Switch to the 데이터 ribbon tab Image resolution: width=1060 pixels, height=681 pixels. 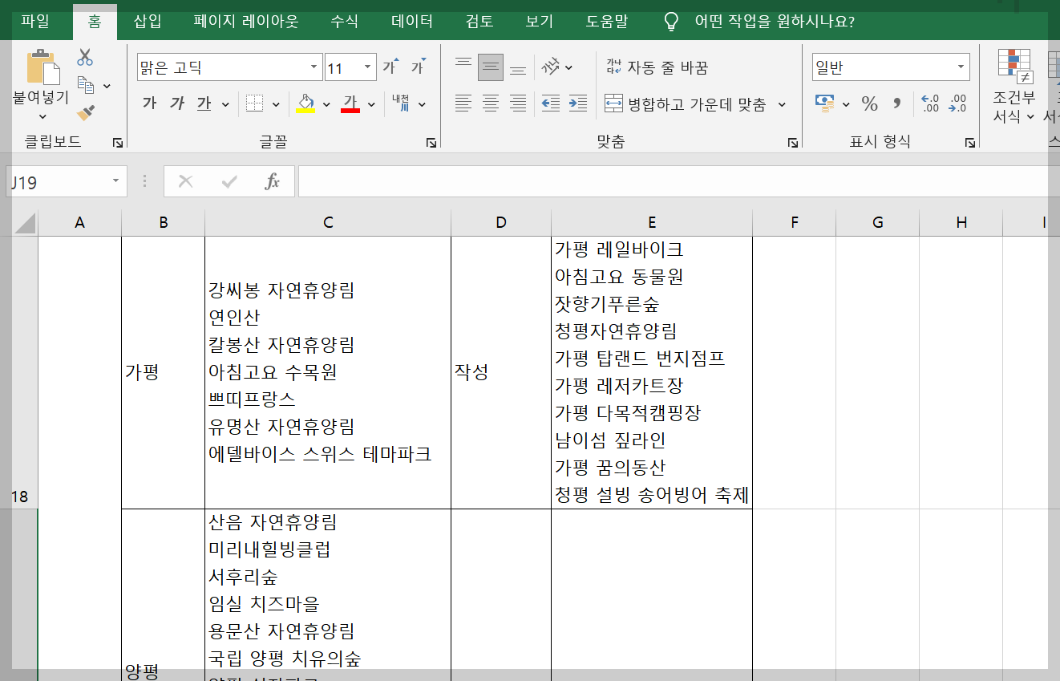pos(411,22)
